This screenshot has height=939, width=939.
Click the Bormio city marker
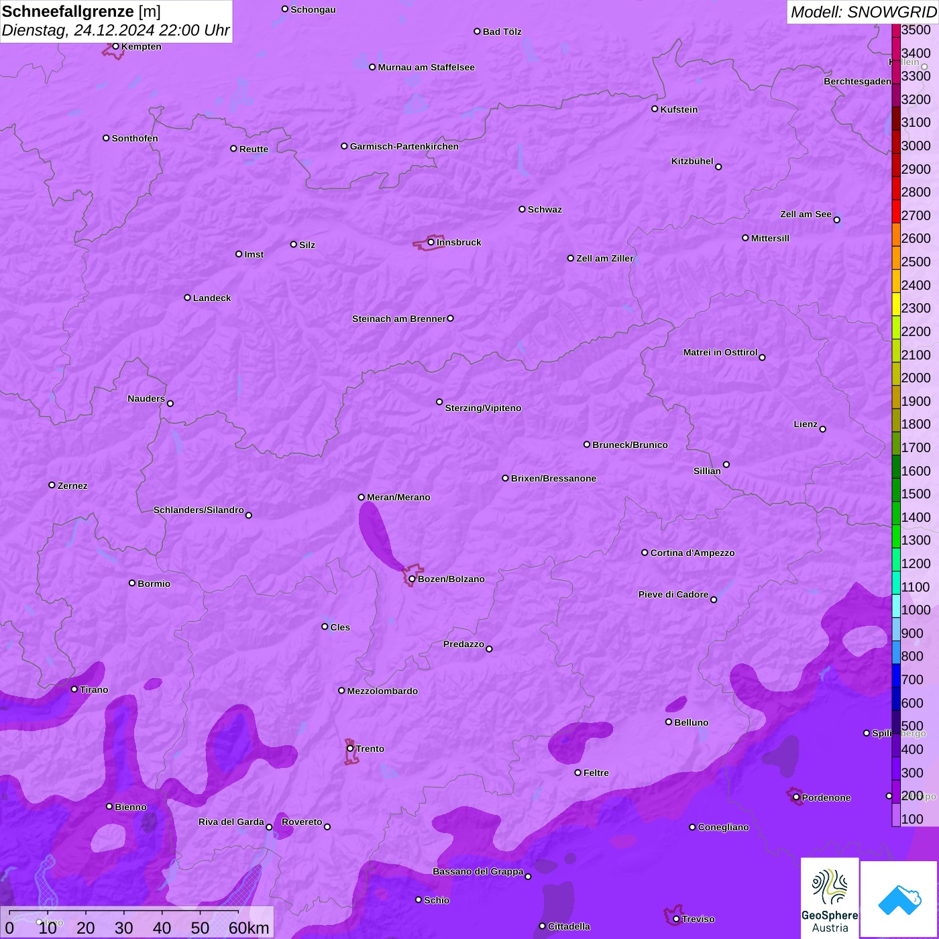point(132,583)
